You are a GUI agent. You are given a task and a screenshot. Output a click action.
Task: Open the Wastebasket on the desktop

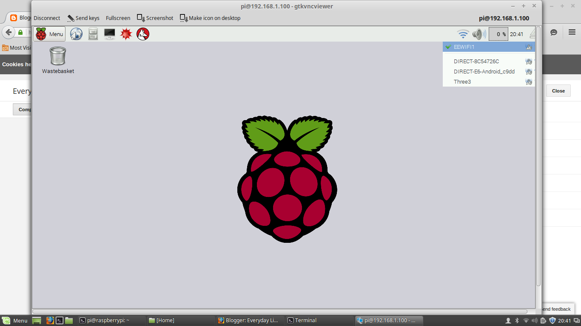(58, 60)
